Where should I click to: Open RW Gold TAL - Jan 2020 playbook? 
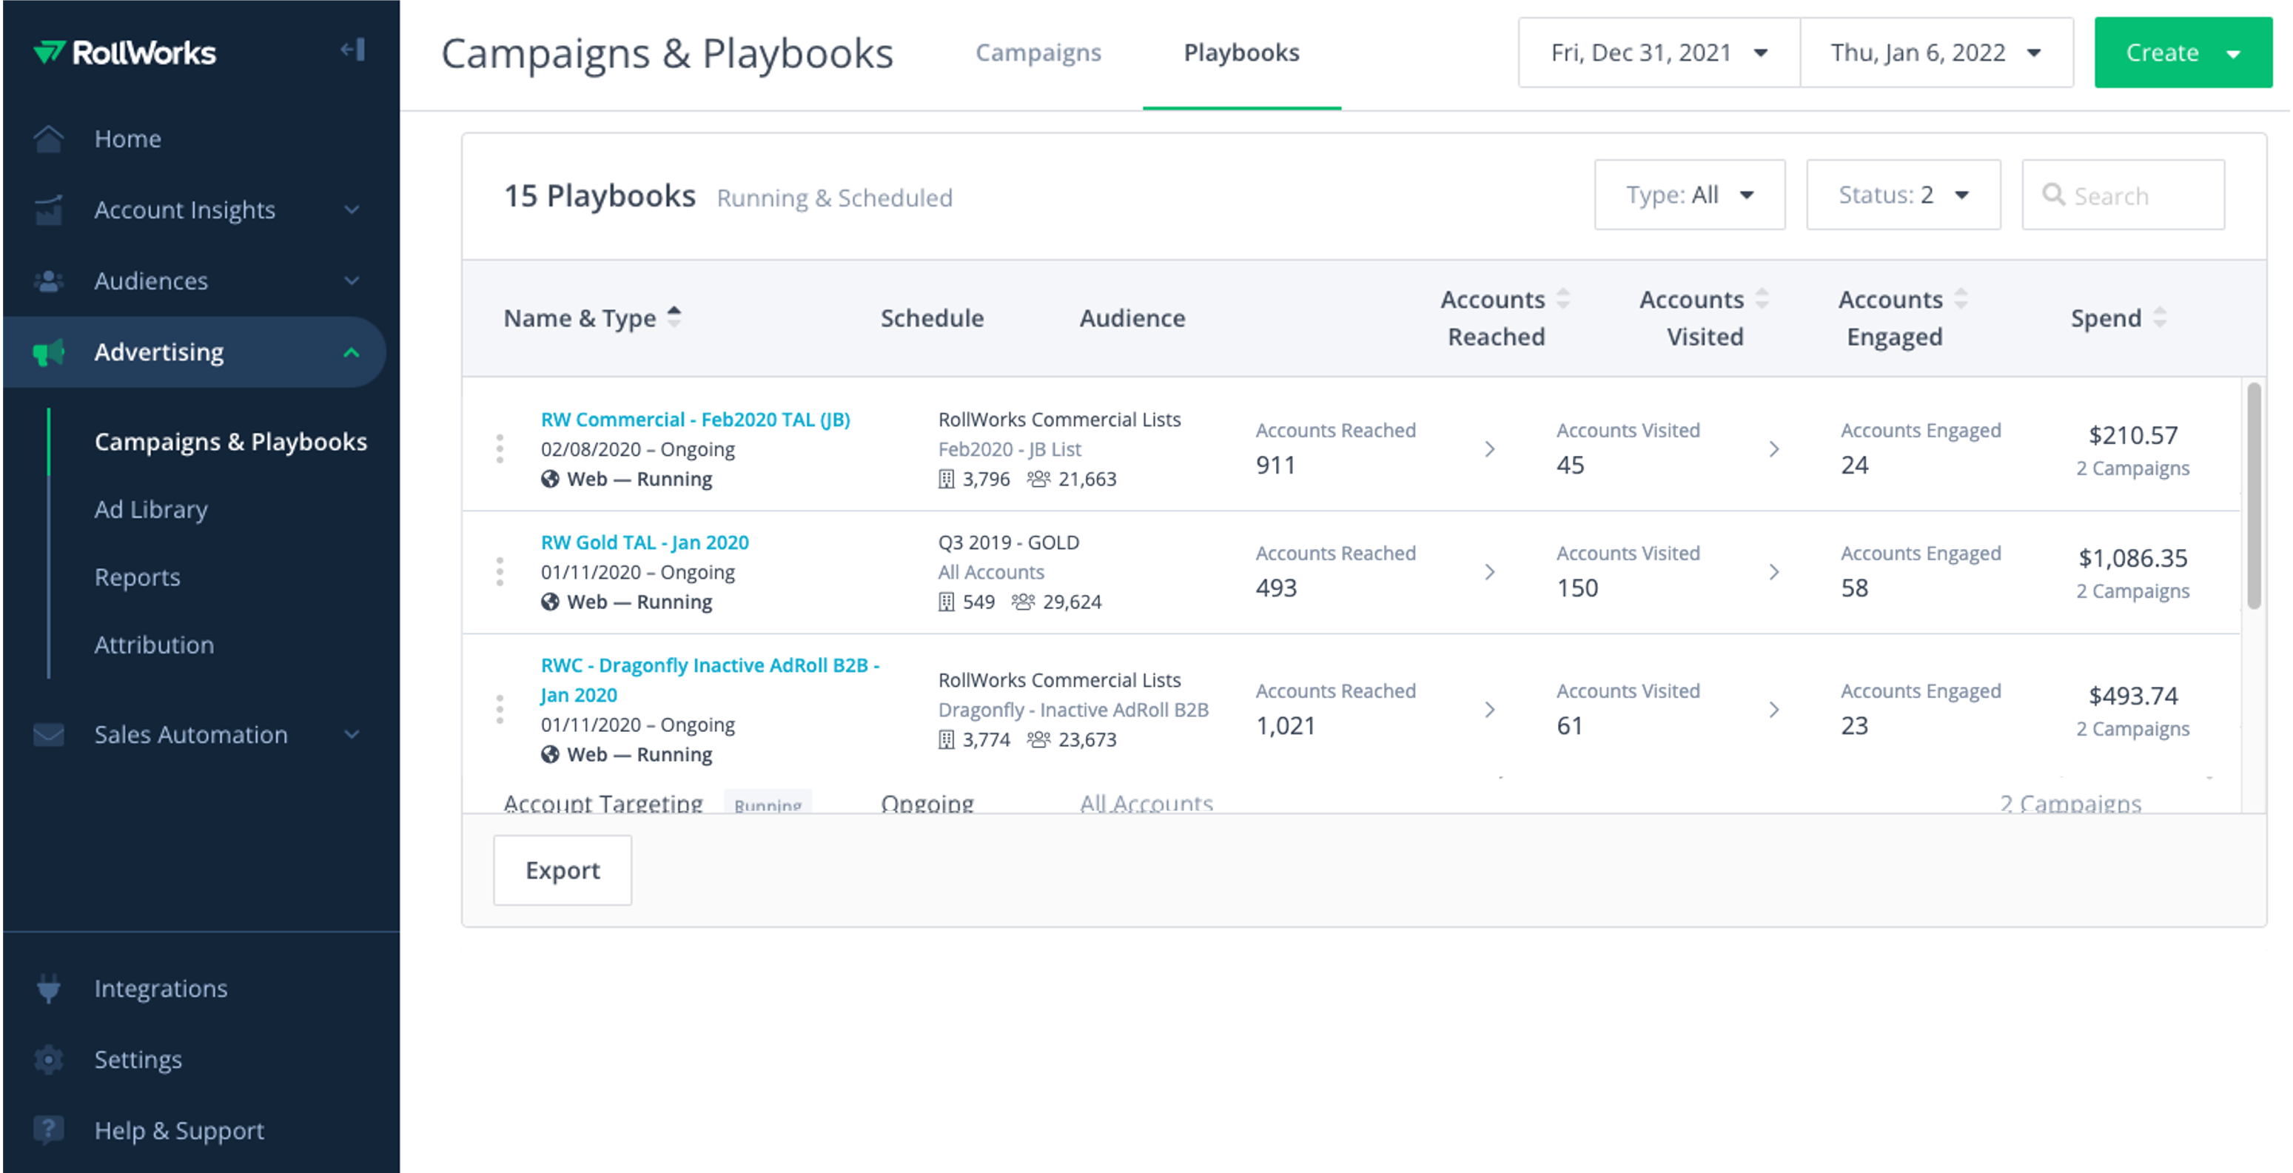(645, 542)
